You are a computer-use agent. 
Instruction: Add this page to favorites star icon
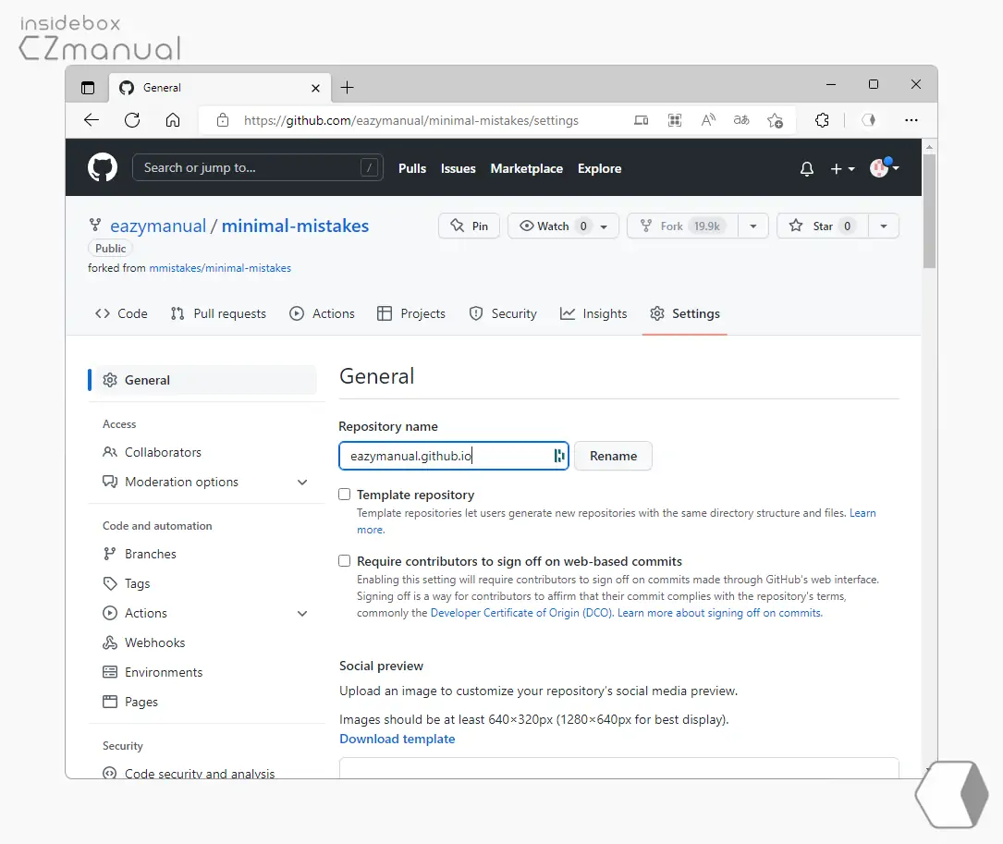point(775,120)
